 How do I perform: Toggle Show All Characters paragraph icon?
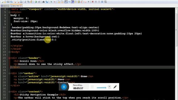pyautogui.click(x=69, y=2)
